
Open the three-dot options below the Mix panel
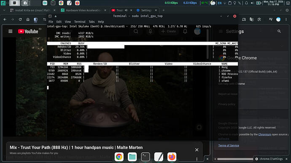197,159
